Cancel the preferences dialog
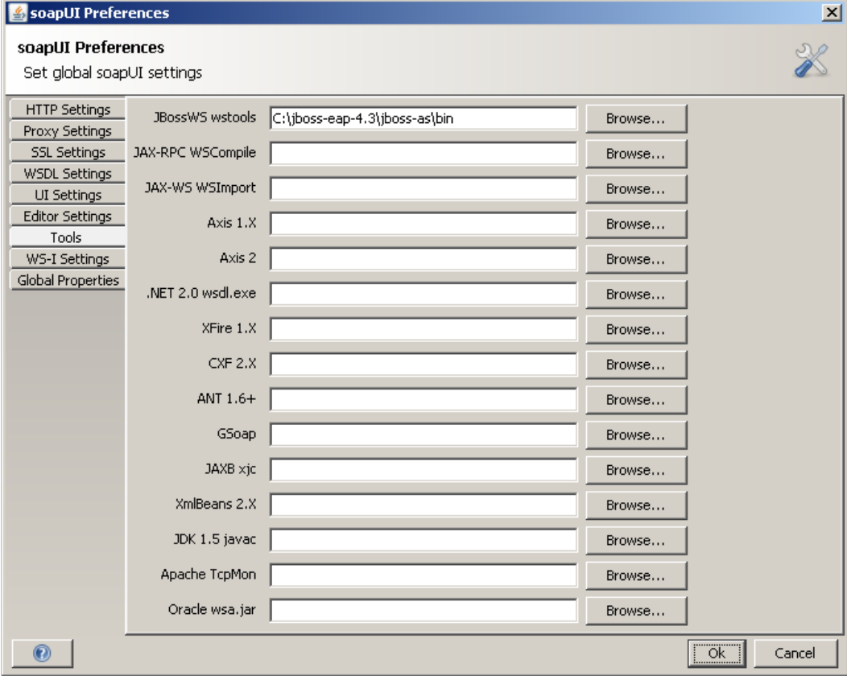This screenshot has height=676, width=847. (x=795, y=653)
